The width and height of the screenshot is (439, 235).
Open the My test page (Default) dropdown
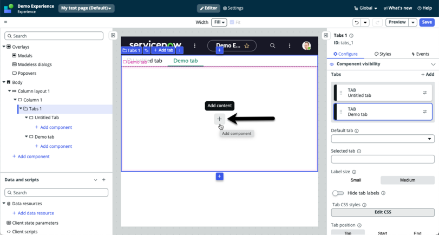pos(86,8)
